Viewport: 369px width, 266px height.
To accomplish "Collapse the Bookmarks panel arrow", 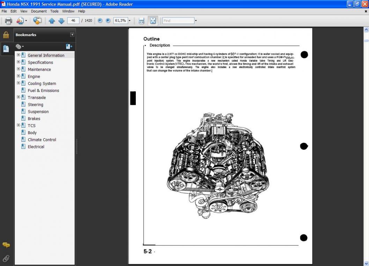I will click(72, 35).
